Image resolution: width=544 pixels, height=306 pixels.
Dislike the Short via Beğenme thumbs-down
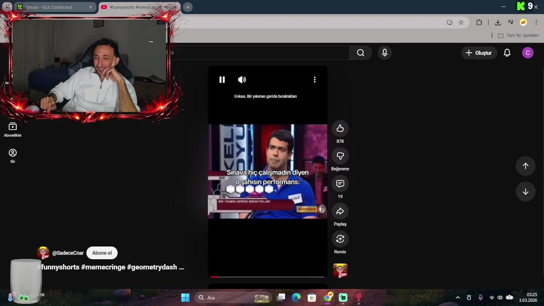(340, 156)
